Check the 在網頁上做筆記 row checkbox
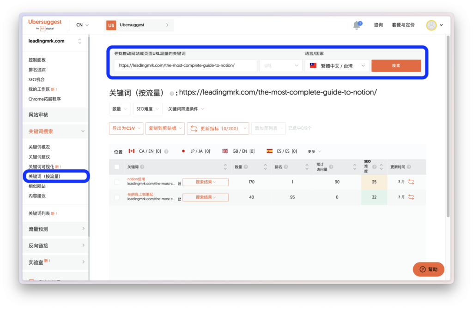The width and height of the screenshot is (473, 309). (117, 197)
